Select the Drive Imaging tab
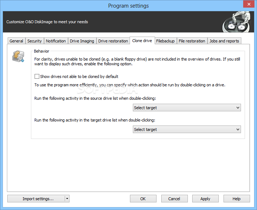Viewport: 257px width, 210px height. click(x=82, y=41)
